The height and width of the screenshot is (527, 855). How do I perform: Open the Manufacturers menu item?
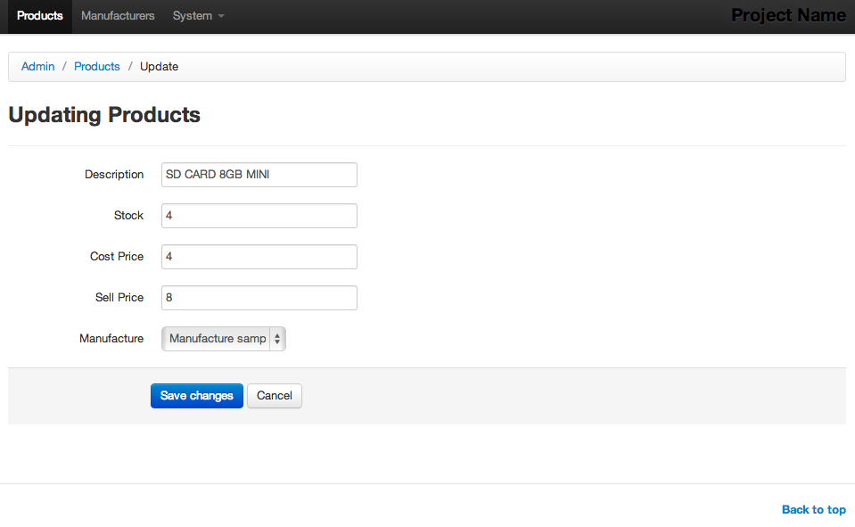coord(118,16)
